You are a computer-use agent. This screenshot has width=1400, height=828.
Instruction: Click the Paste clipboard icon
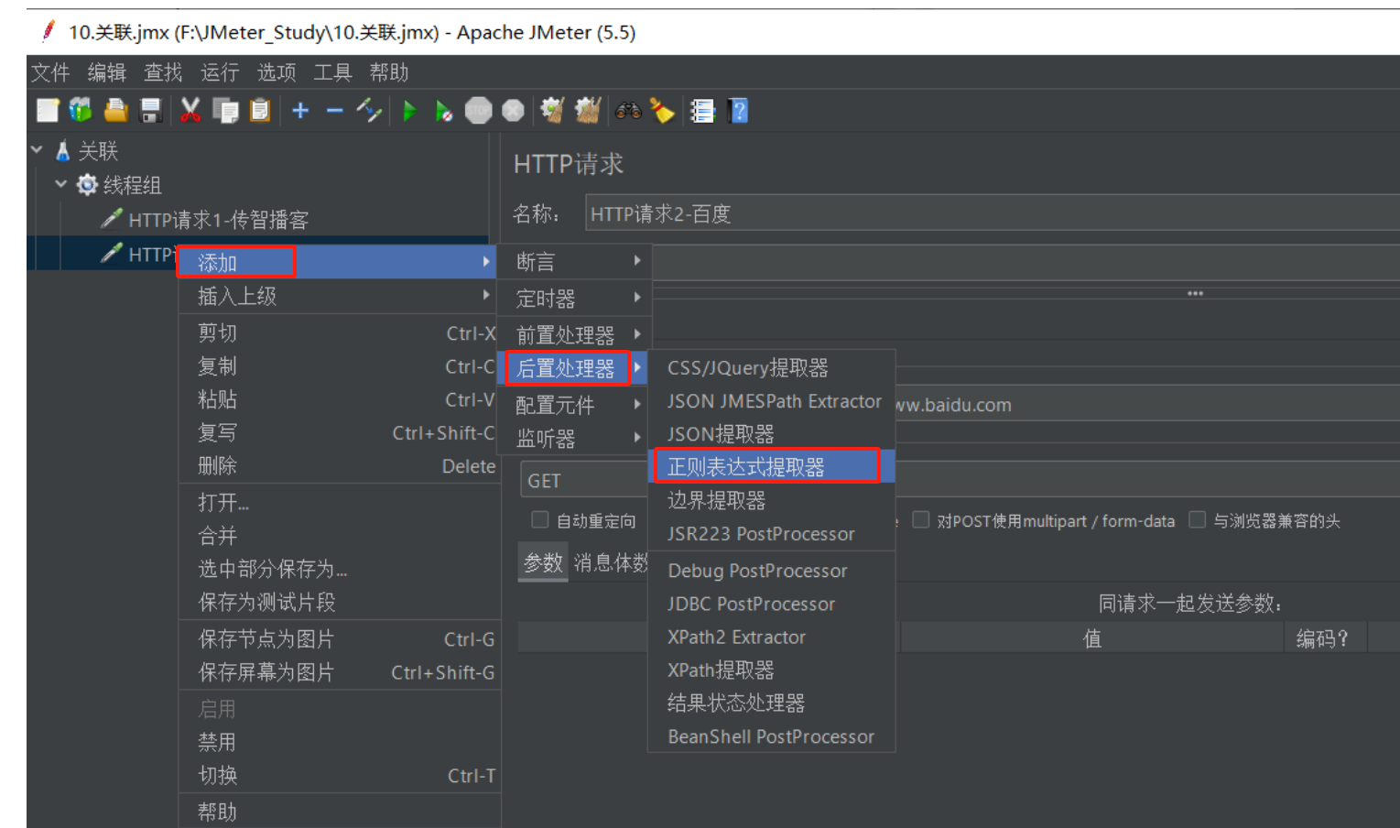click(x=260, y=111)
